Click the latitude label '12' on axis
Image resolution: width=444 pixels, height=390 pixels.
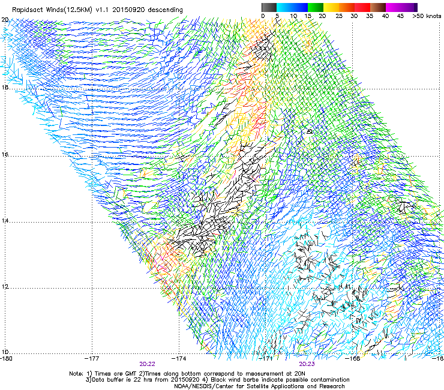[5, 286]
